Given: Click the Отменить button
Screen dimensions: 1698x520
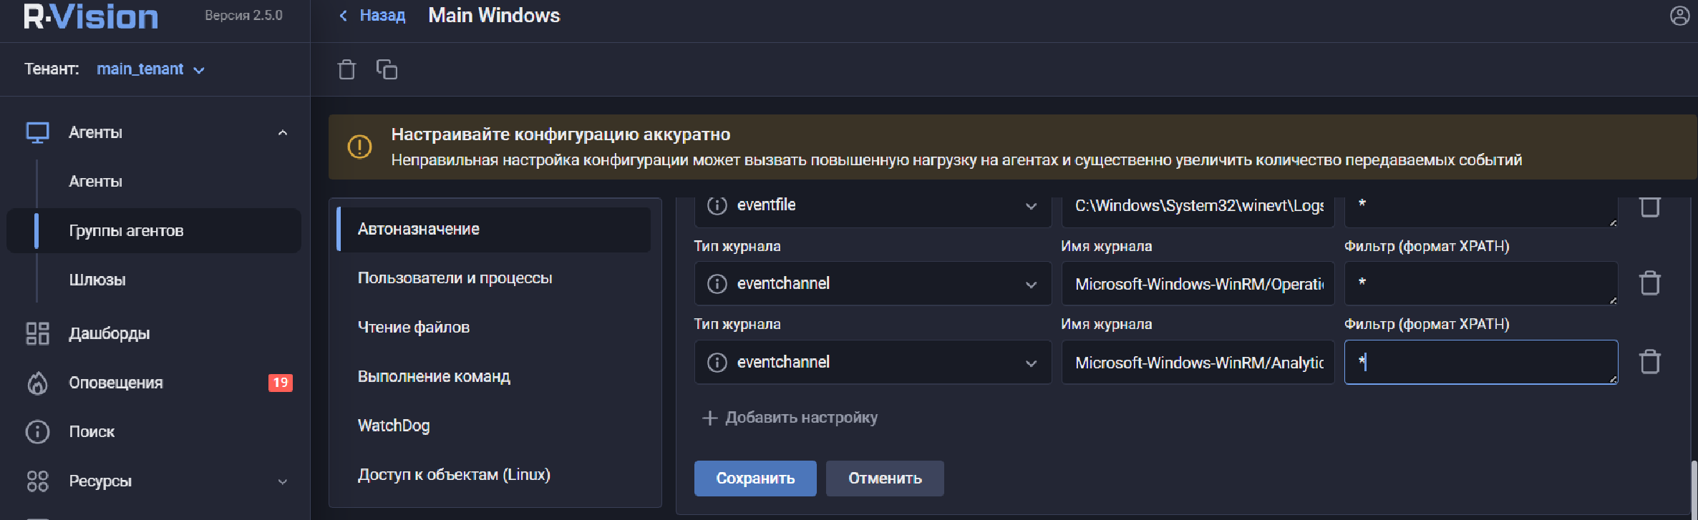Looking at the screenshot, I should 885,479.
